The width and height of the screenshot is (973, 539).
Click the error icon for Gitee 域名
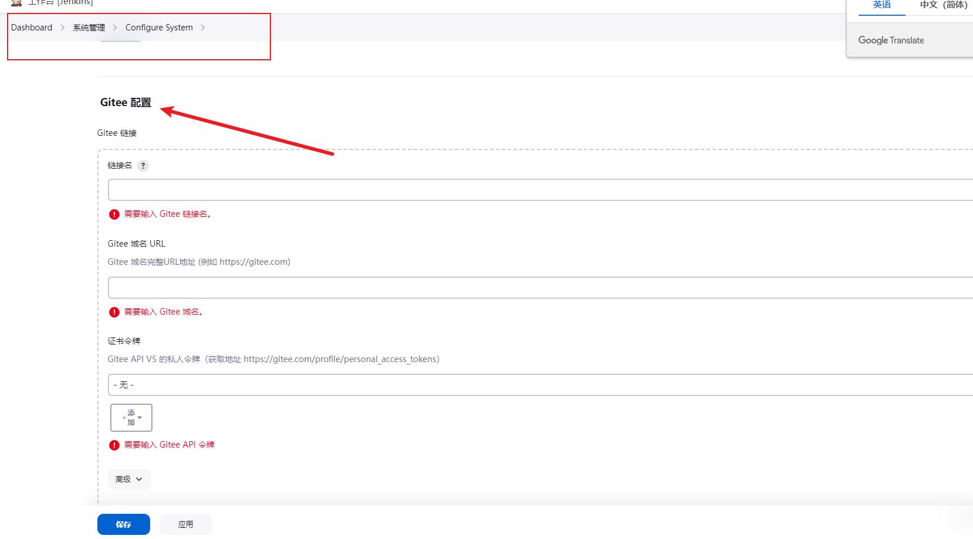pos(114,312)
